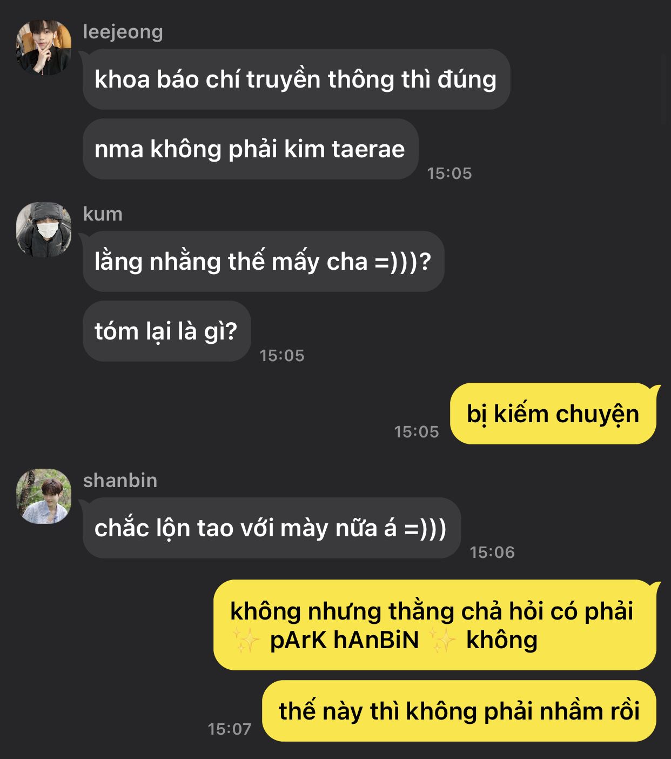This screenshot has width=671, height=759.
Task: Click the 15:05 timestamp beside "bị kiếm chuyện"
Action: pos(417,432)
